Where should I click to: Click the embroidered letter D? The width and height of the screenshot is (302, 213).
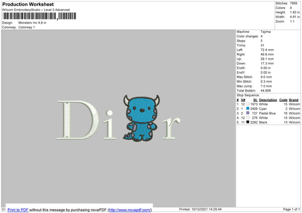coord(78,120)
